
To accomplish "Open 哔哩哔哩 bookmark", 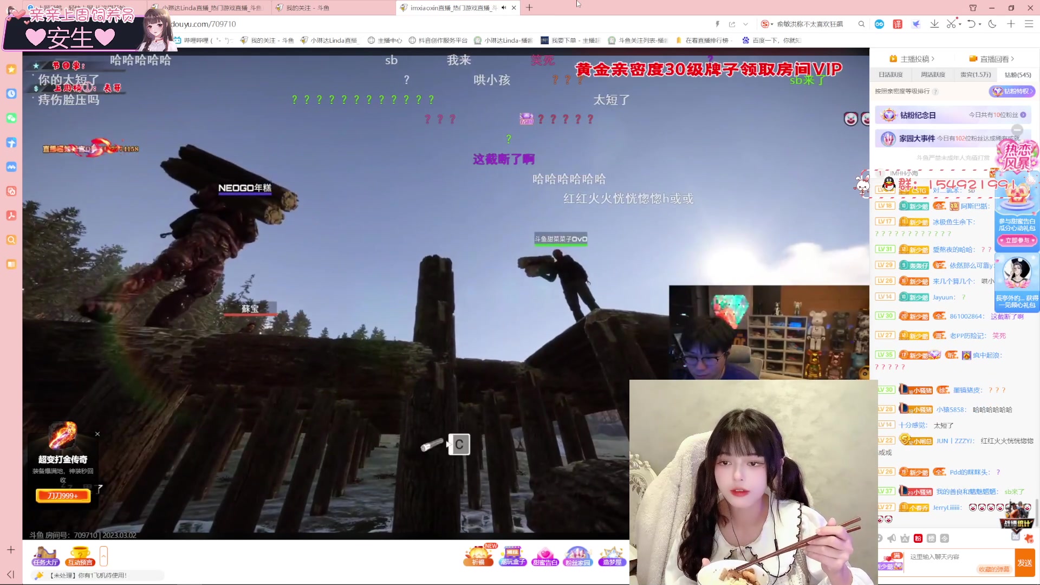I will click(203, 40).
